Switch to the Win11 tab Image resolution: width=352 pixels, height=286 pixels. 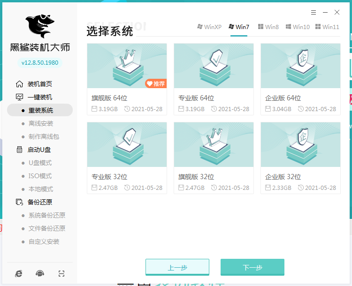click(x=327, y=27)
